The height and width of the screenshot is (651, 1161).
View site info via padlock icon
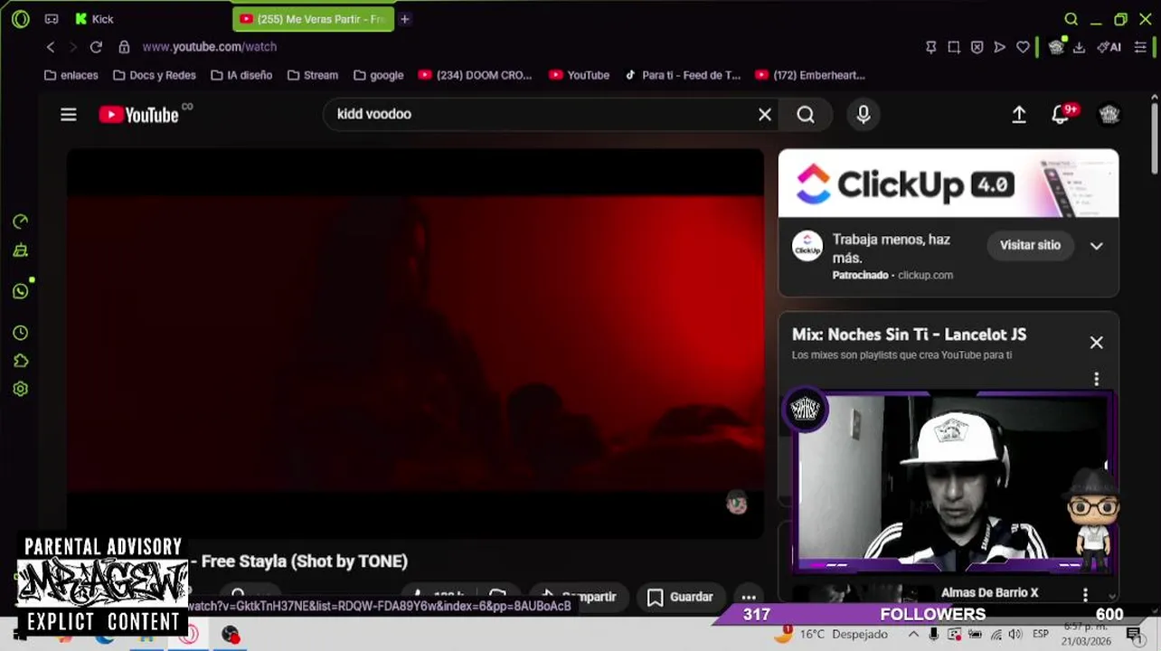[124, 47]
